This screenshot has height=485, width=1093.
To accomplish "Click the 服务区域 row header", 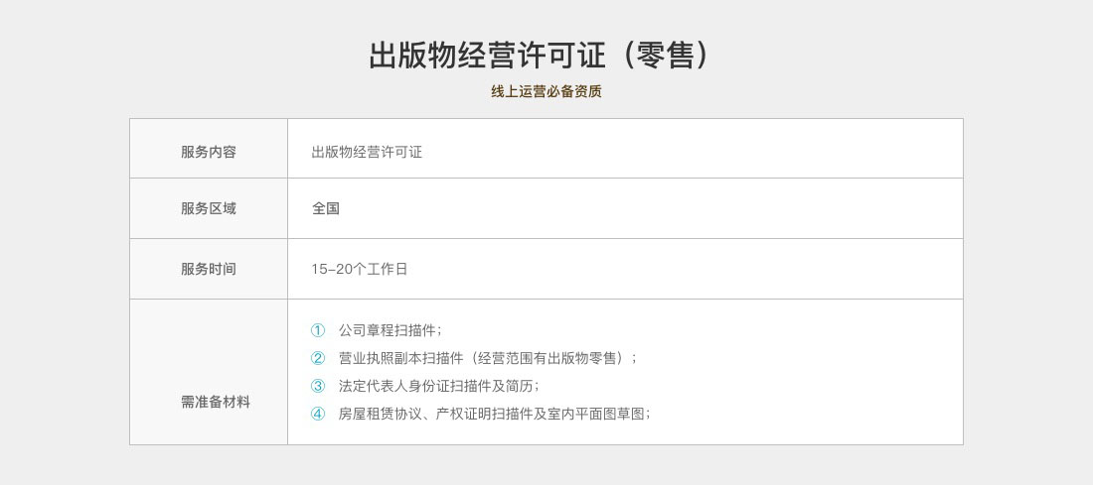I will pos(209,208).
